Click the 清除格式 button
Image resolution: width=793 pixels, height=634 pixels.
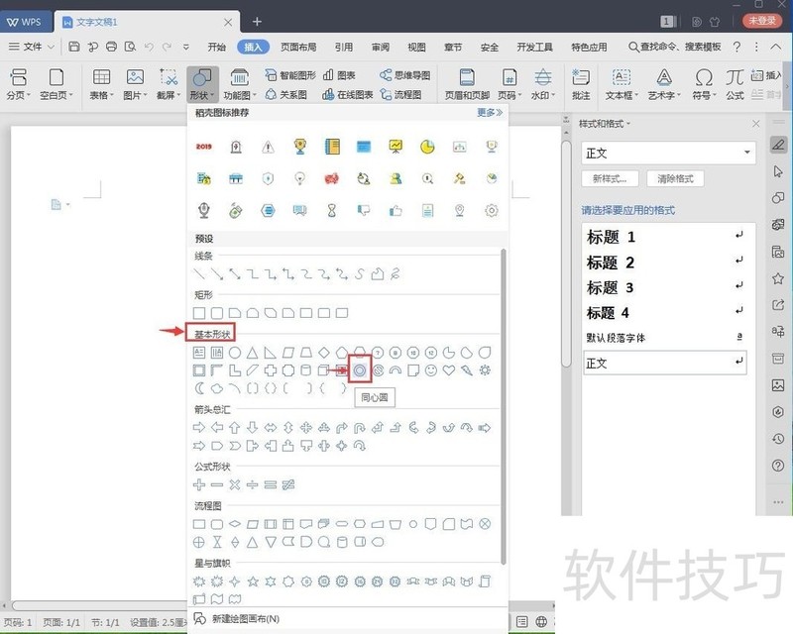675,178
